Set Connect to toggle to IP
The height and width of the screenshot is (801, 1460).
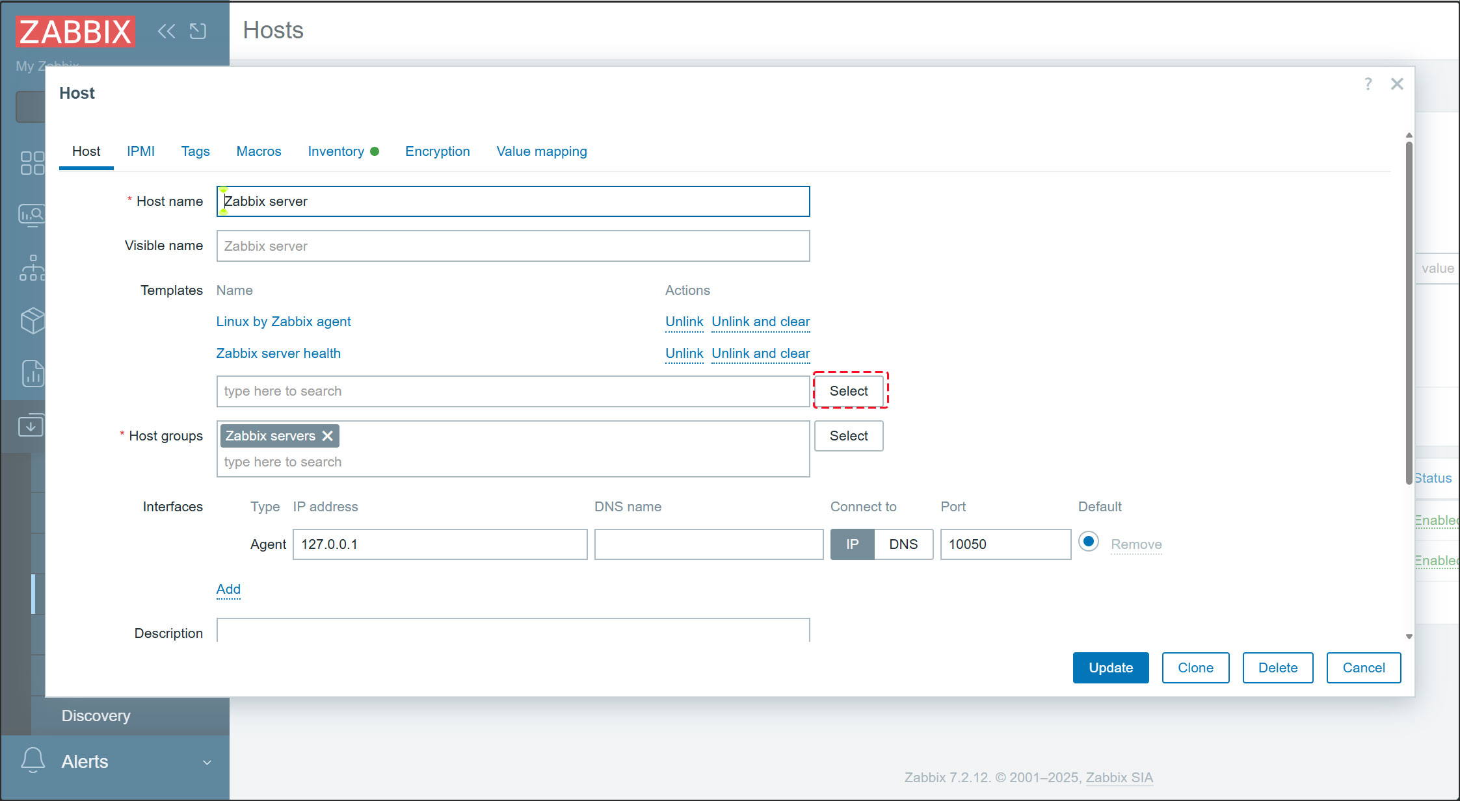click(852, 544)
